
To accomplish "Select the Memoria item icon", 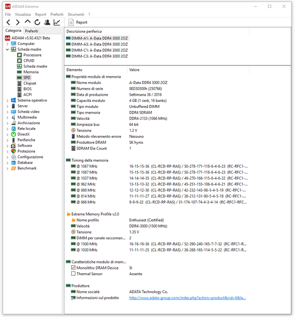I will (19, 72).
